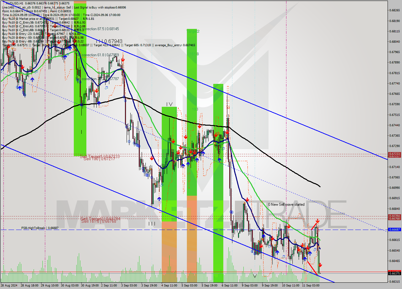The image size is (402, 289).
Task: Click the 'Target 685: 0.71318' text
Action: tap(138, 45)
